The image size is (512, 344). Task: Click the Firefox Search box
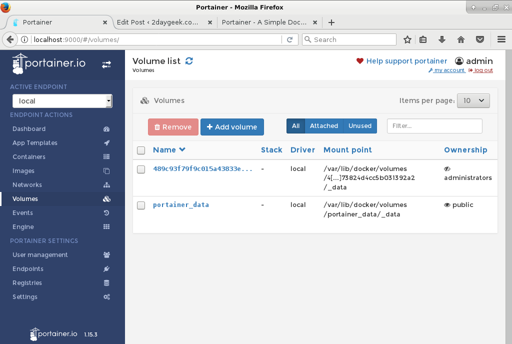point(349,39)
